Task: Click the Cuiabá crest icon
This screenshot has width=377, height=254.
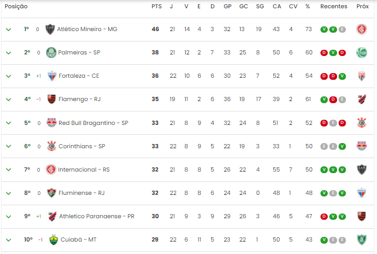Action: (53, 239)
